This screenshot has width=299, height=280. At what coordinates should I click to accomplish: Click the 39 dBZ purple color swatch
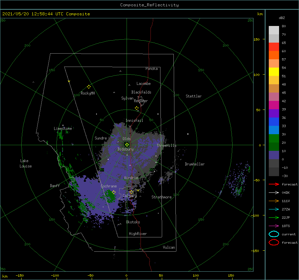tap(274, 113)
